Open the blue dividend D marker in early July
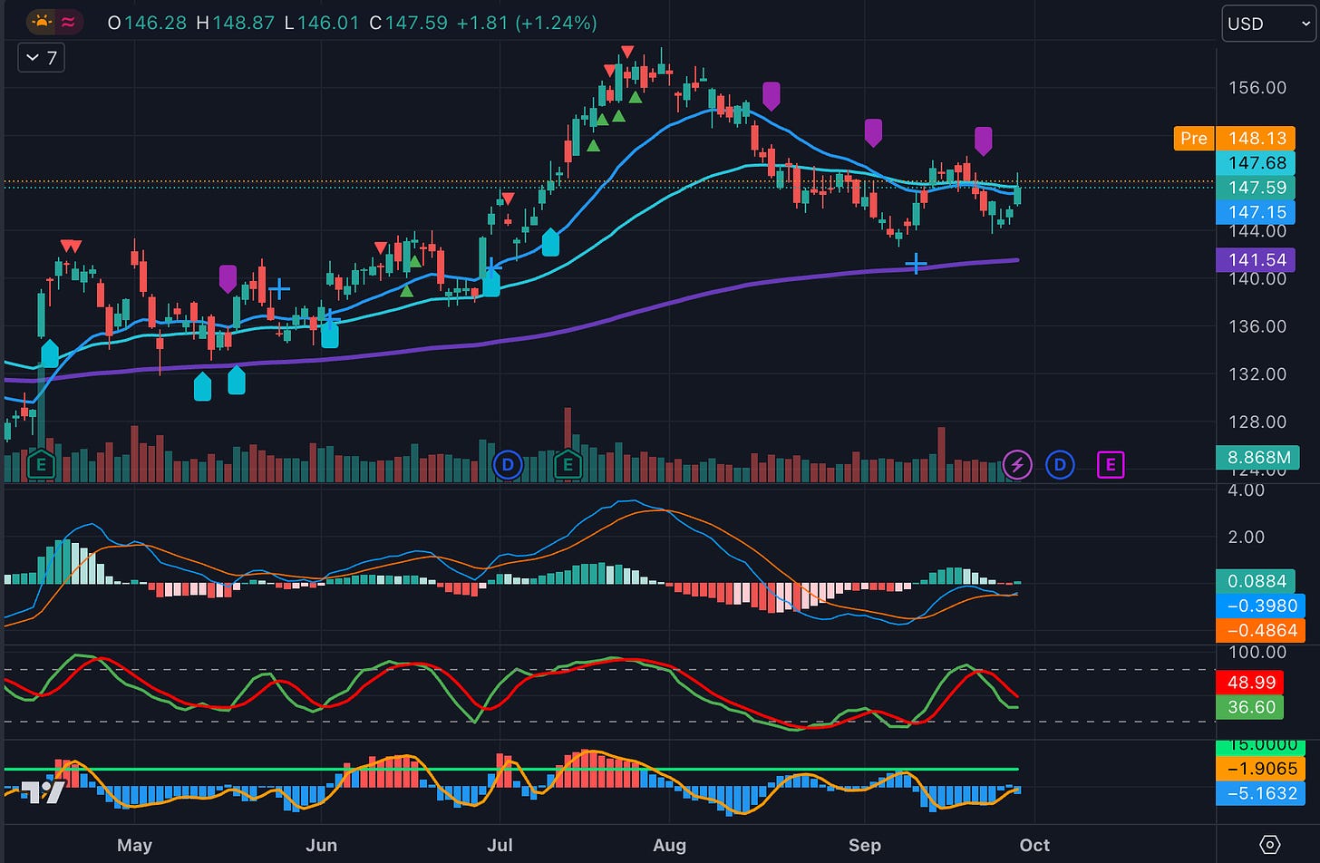1320x863 pixels. coord(508,465)
